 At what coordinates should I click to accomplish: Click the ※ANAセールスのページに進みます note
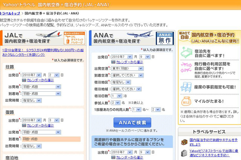[x=132, y=131]
